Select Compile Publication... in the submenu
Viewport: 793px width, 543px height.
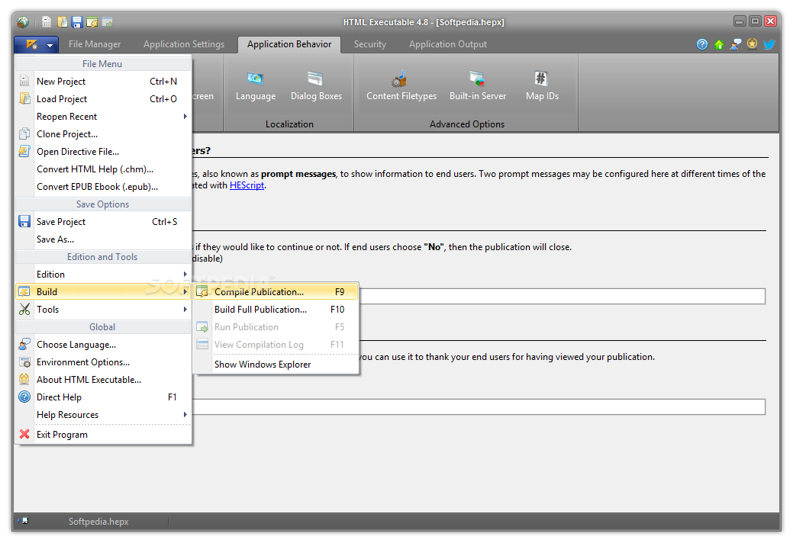coord(276,292)
